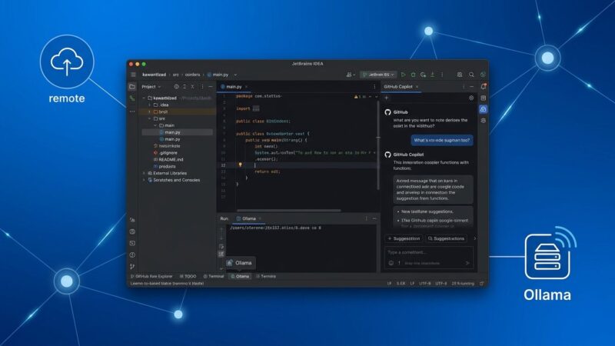Open Search Everywhere magnifier icon

pos(471,75)
